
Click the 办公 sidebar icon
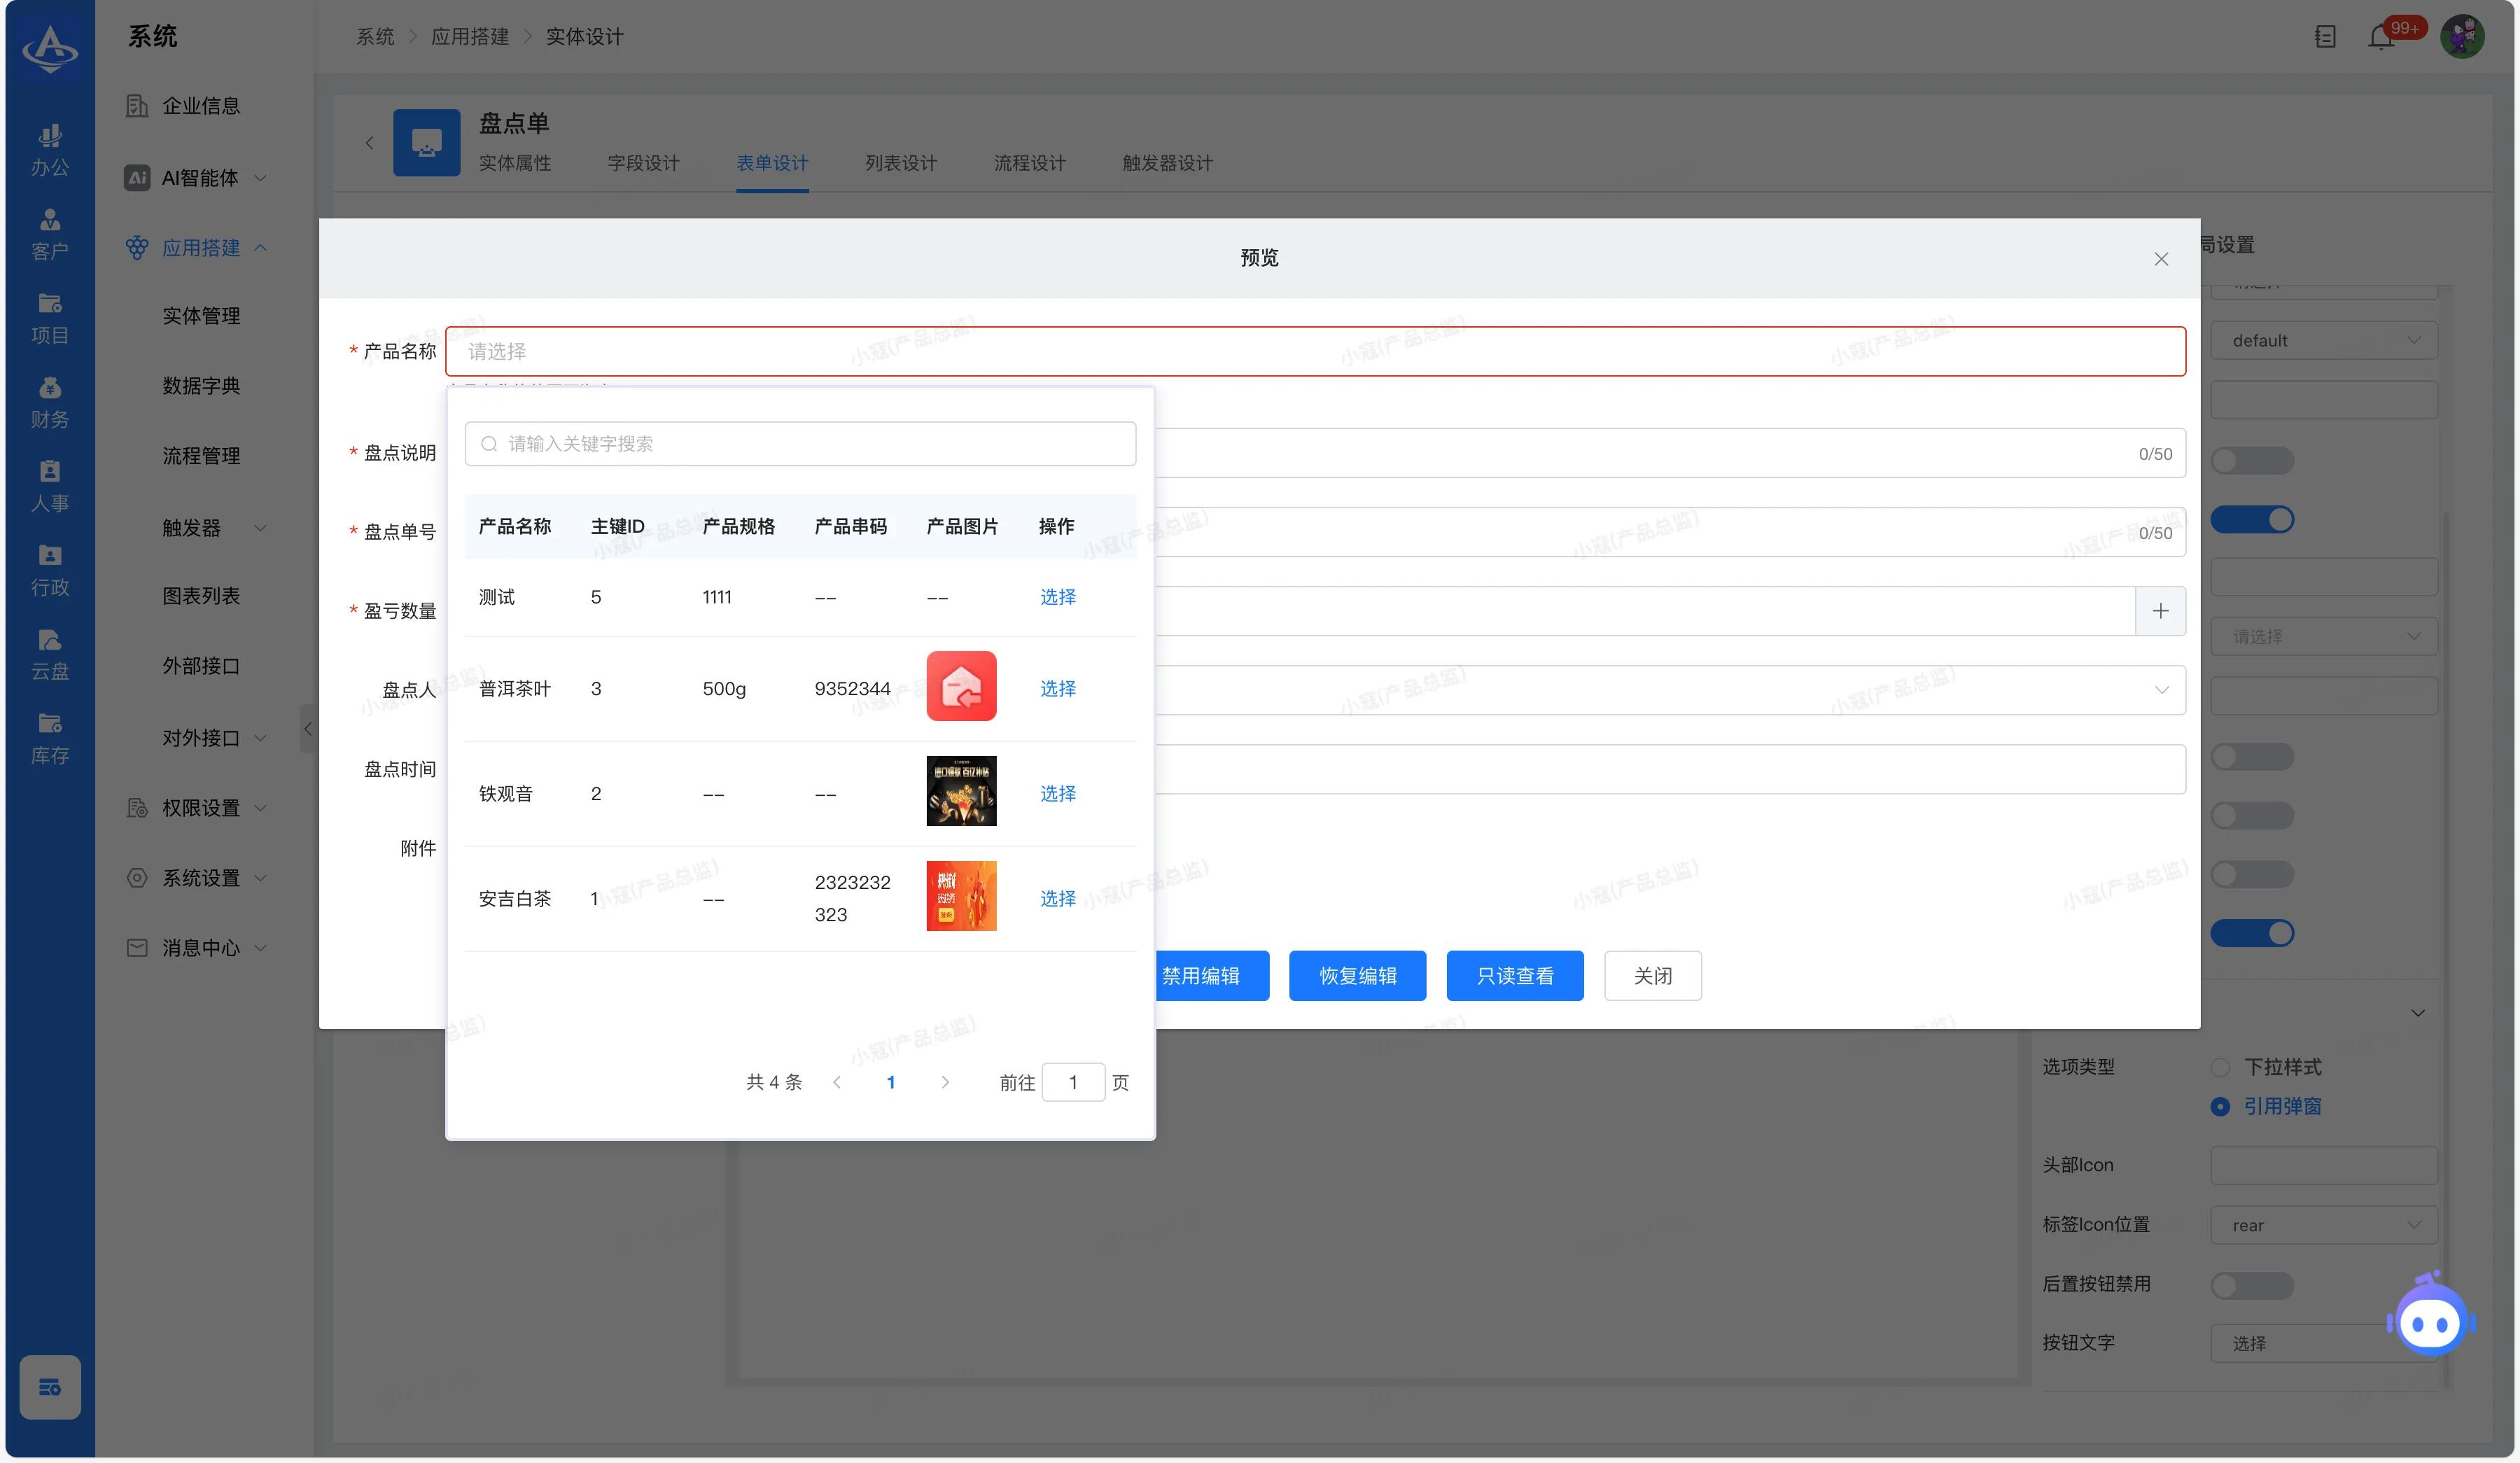pos(49,150)
